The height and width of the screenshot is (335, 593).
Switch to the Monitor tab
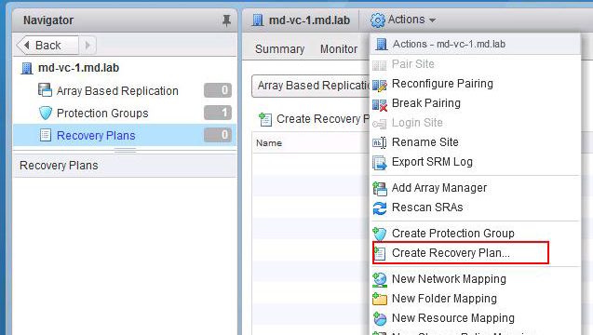coord(339,48)
